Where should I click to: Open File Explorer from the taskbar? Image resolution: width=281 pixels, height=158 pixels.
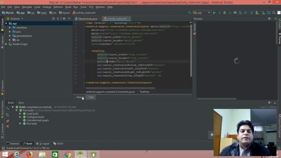coord(42,154)
